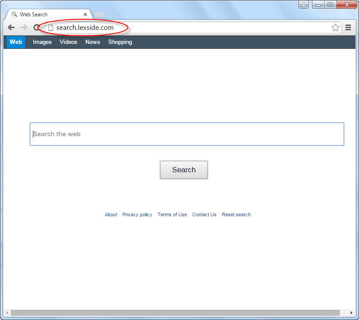
Task: Open the Contact Us link
Action: click(x=204, y=215)
